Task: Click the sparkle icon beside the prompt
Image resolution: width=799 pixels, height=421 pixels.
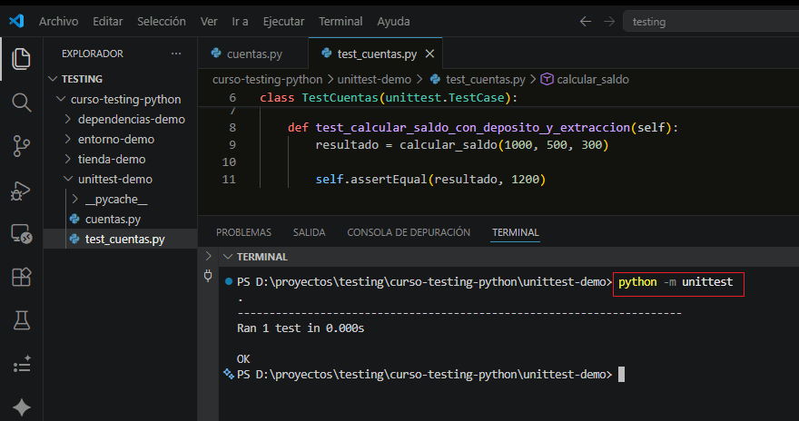Action: point(228,374)
